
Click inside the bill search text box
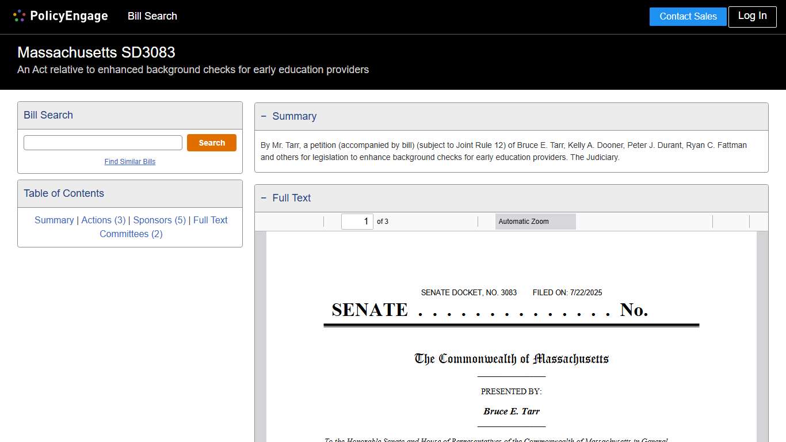coord(102,142)
